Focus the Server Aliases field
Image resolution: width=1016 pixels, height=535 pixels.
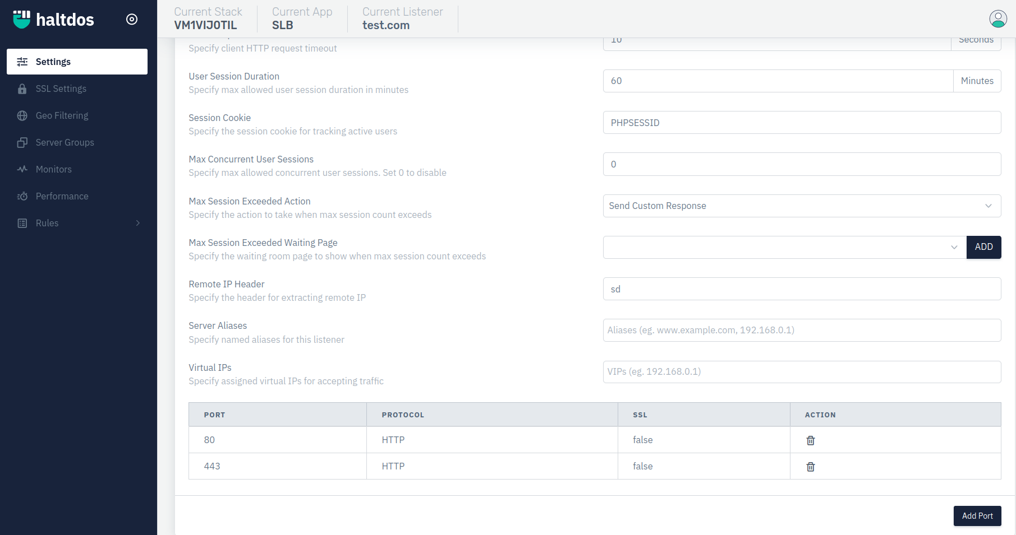pos(801,331)
